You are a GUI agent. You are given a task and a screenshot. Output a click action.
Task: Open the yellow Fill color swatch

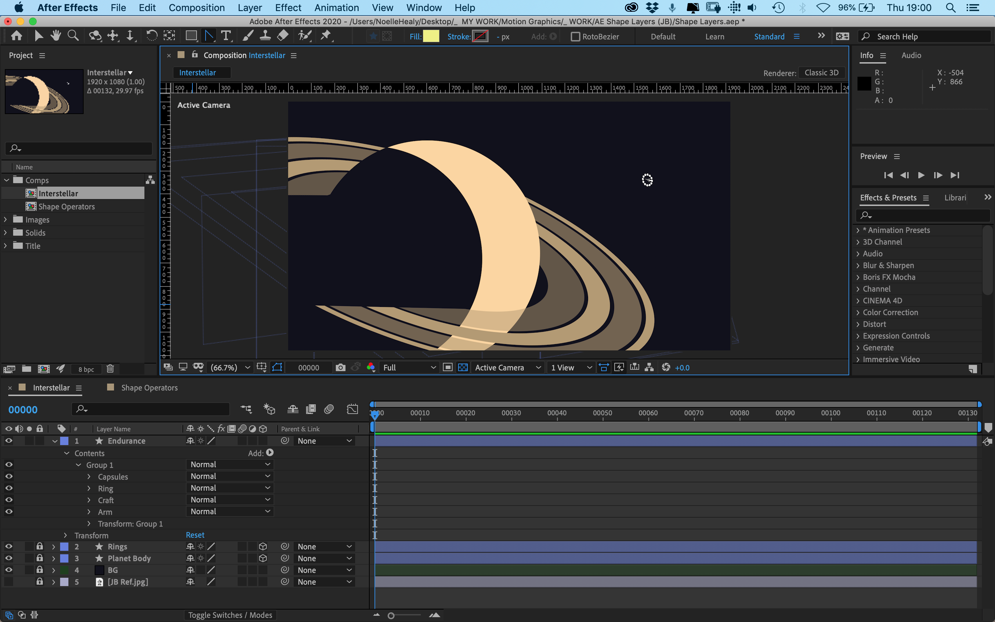431,37
